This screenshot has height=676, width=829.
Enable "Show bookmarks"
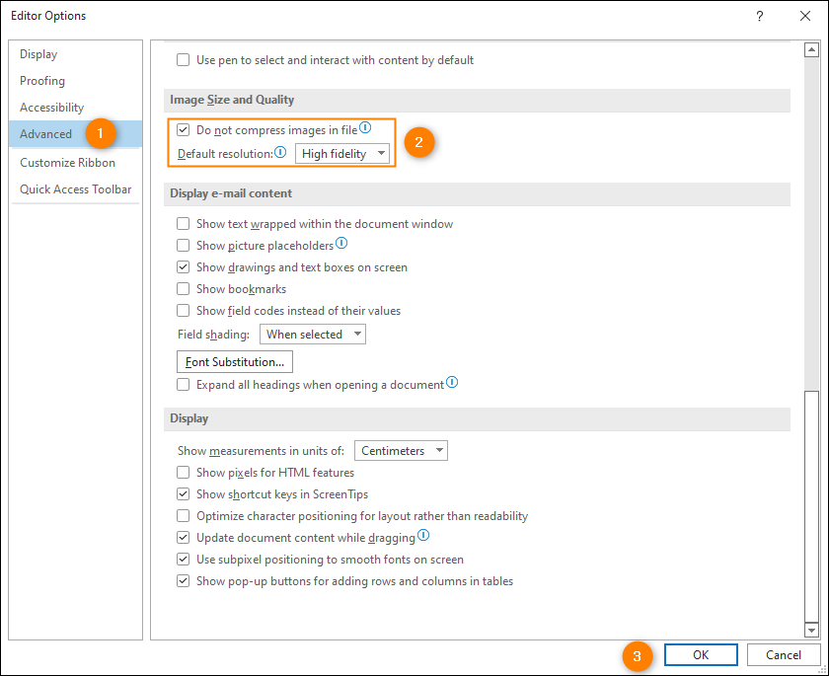click(183, 288)
